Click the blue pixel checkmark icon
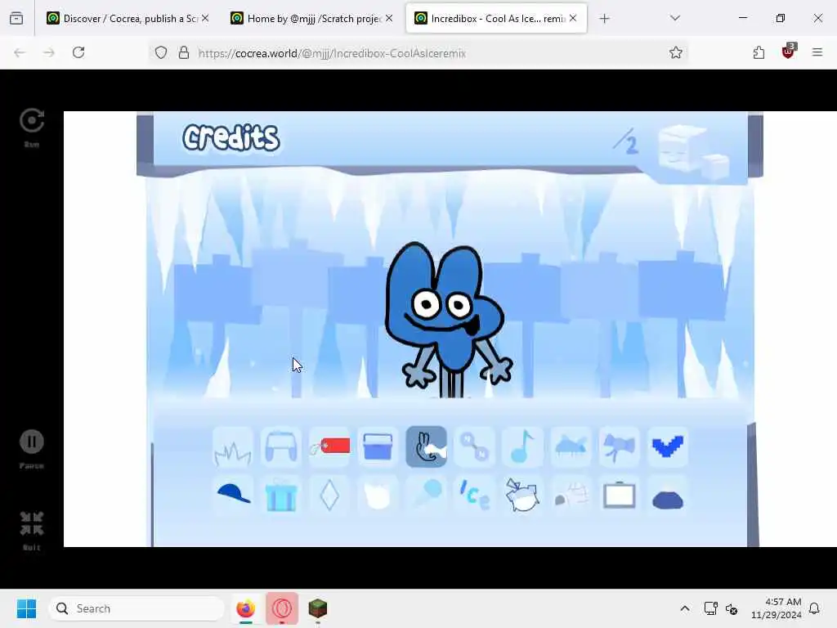 point(668,447)
